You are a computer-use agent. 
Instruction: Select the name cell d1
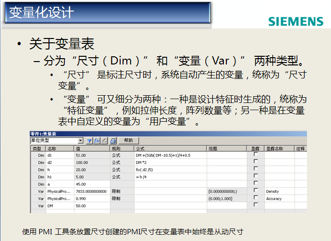pos(60,155)
